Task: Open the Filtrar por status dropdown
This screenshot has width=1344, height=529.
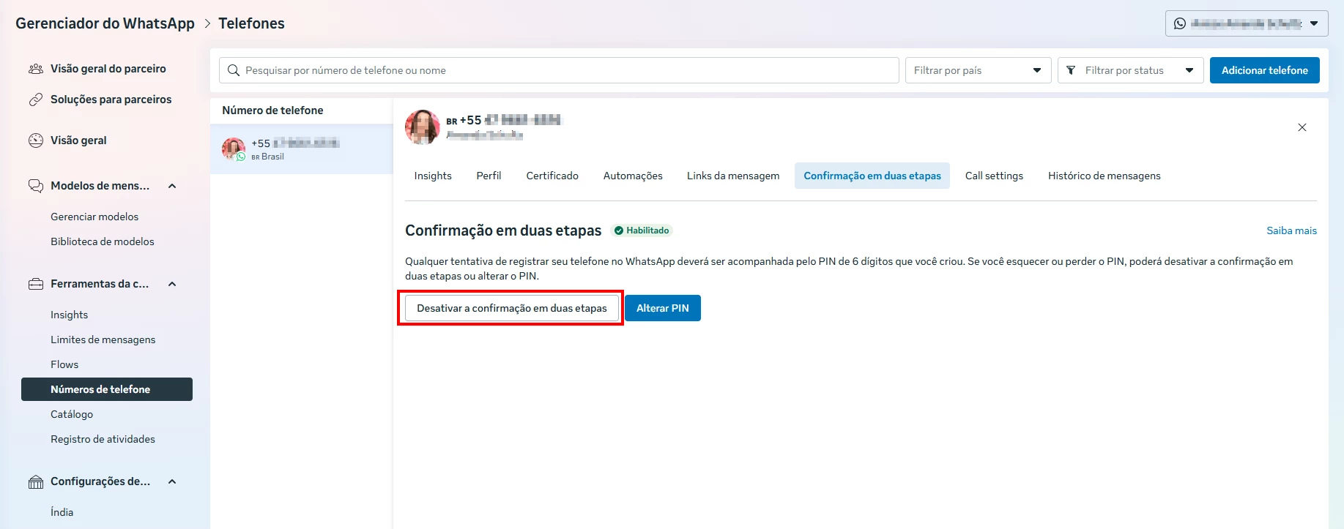Action: 1131,70
